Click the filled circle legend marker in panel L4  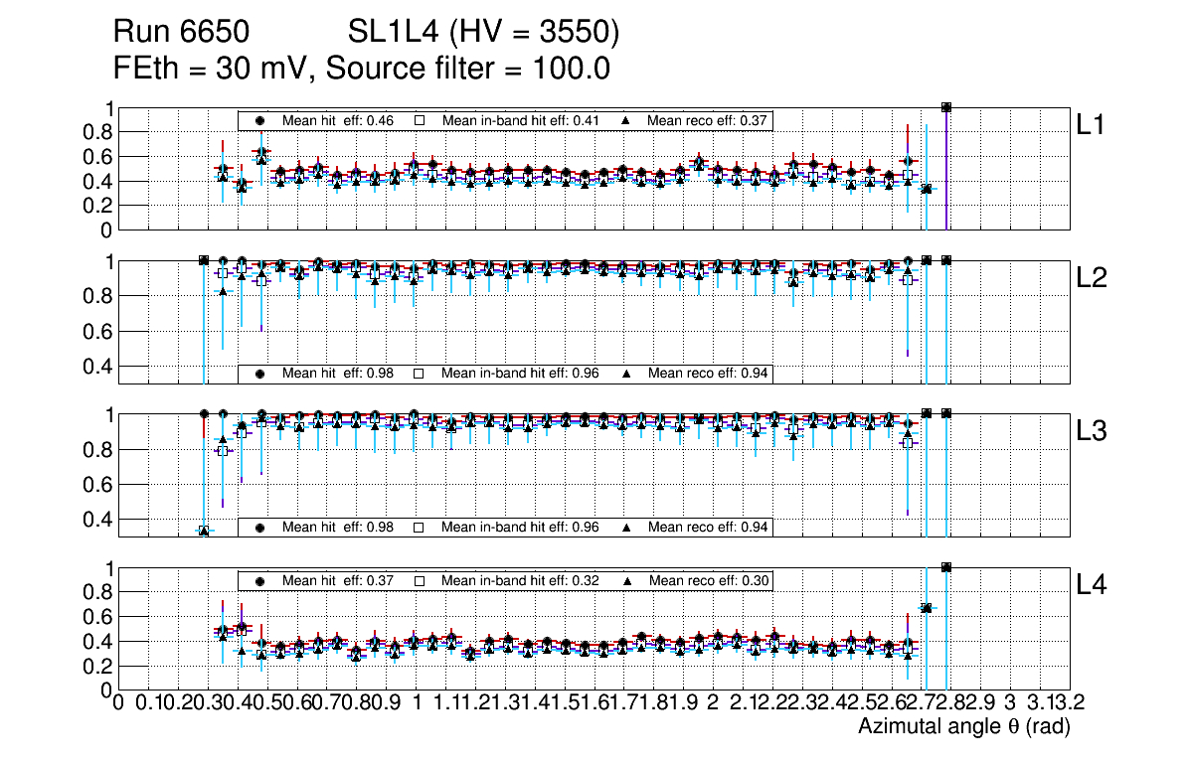[x=259, y=580]
